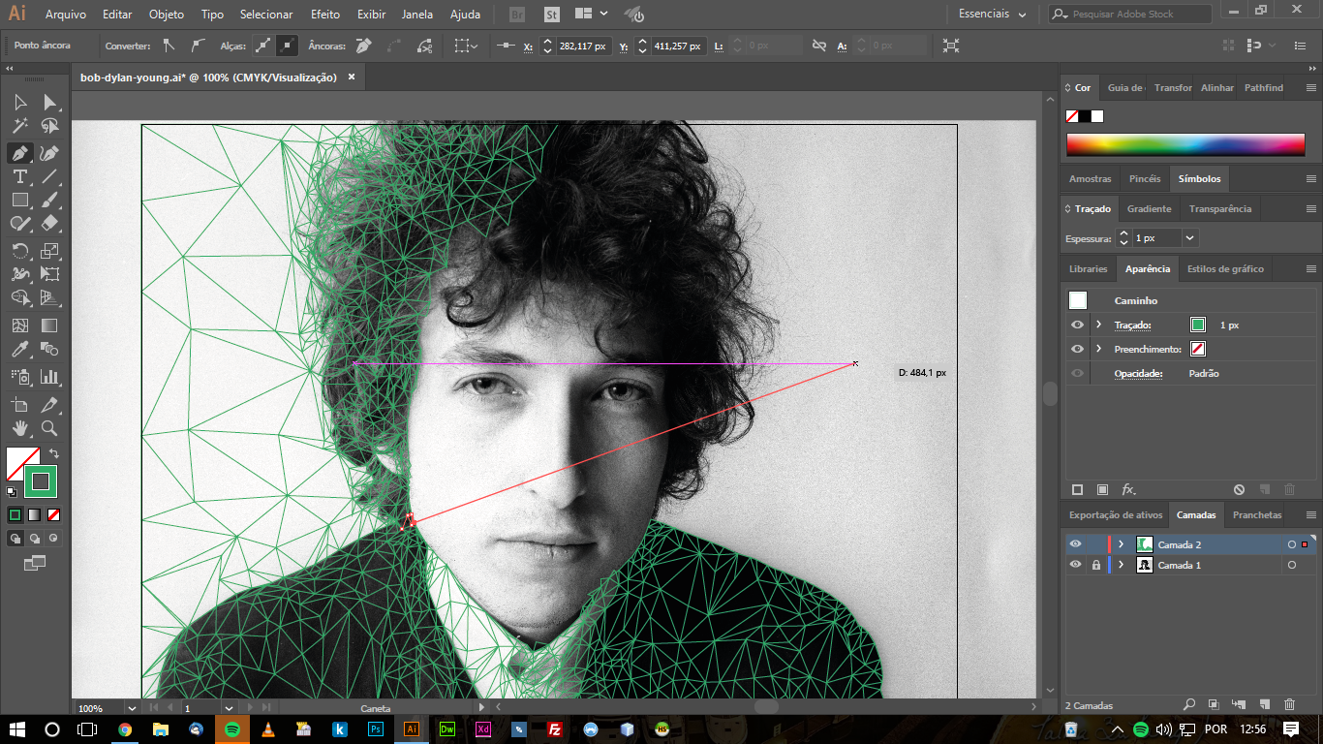Select the Selection (black arrow) tool
Screen dimensions: 1323x744
19,102
